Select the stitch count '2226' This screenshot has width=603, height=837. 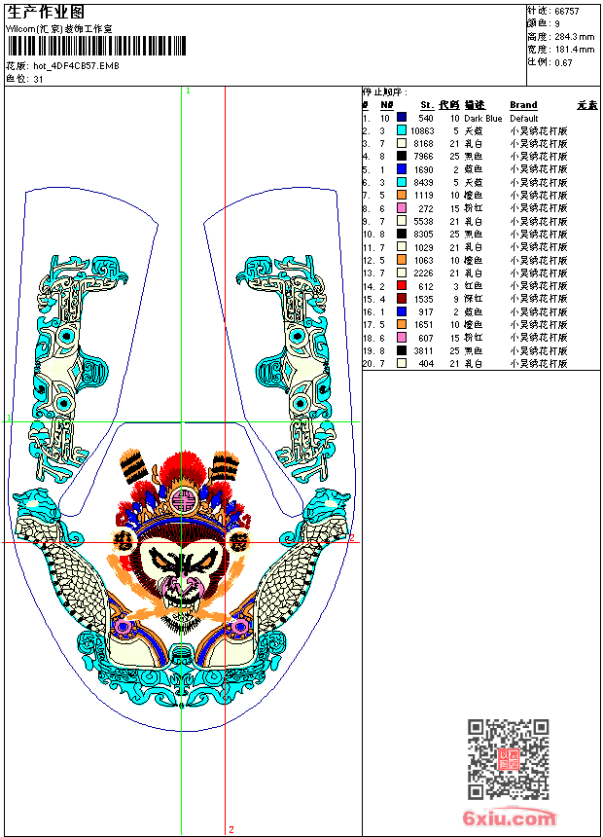tap(423, 273)
